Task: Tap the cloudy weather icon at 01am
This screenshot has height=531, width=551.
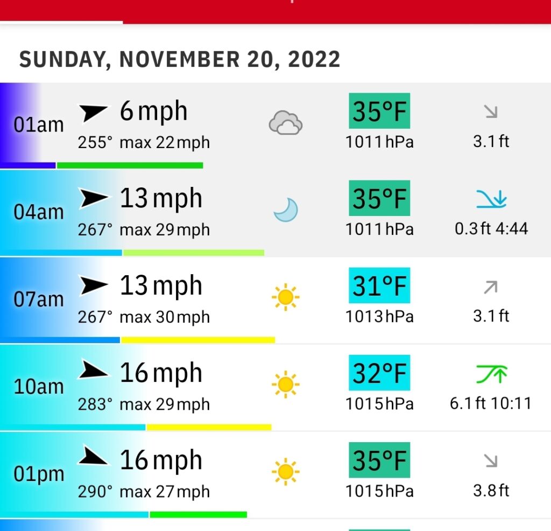Action: (286, 123)
